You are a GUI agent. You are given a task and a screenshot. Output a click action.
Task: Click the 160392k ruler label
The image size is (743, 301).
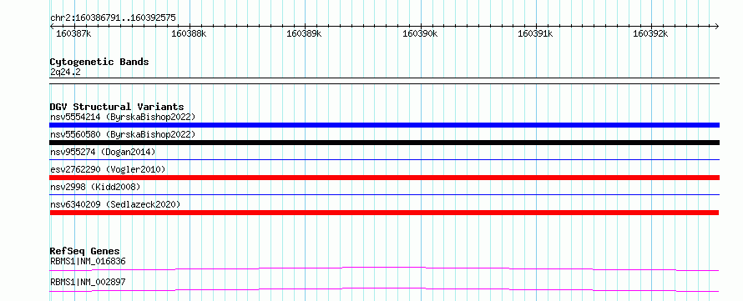coord(650,34)
